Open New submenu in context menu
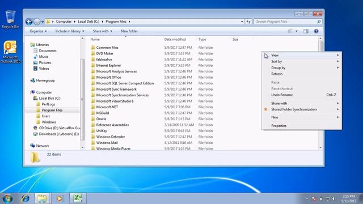The image size is (363, 204). tap(302, 117)
